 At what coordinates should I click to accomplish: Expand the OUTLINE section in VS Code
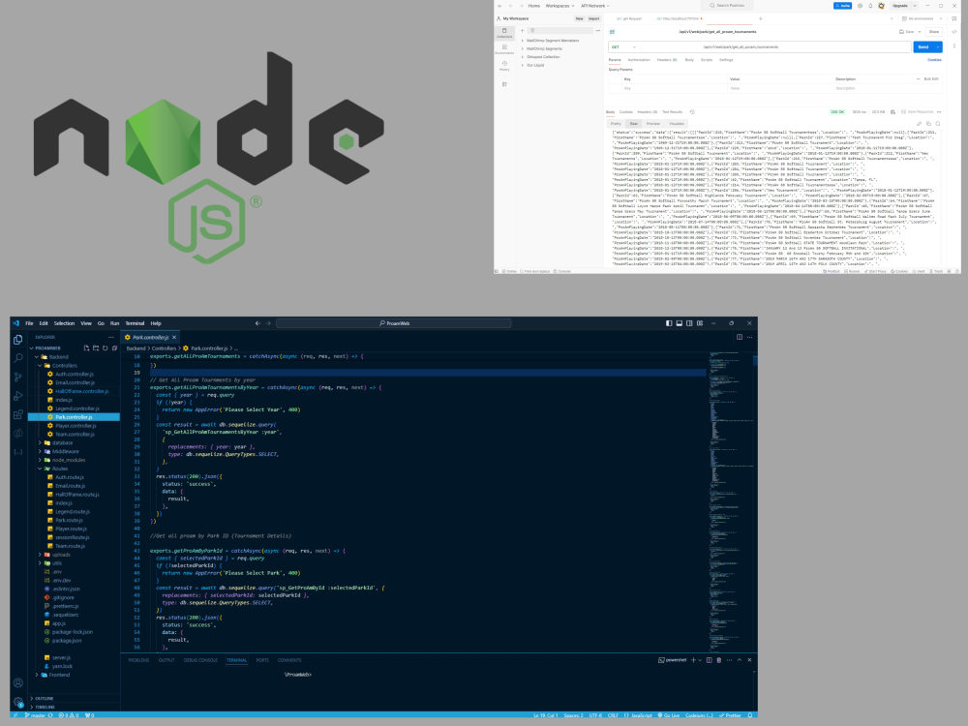(x=44, y=698)
